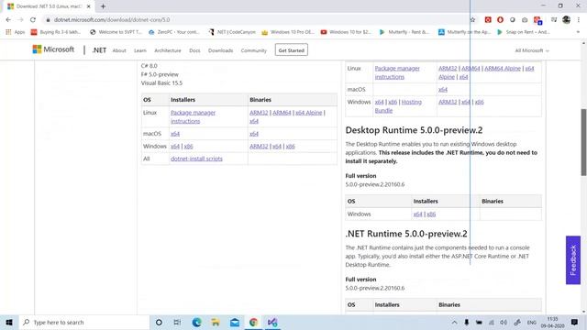The image size is (587, 330).
Task: Open volume control in system tray
Action: click(x=504, y=322)
